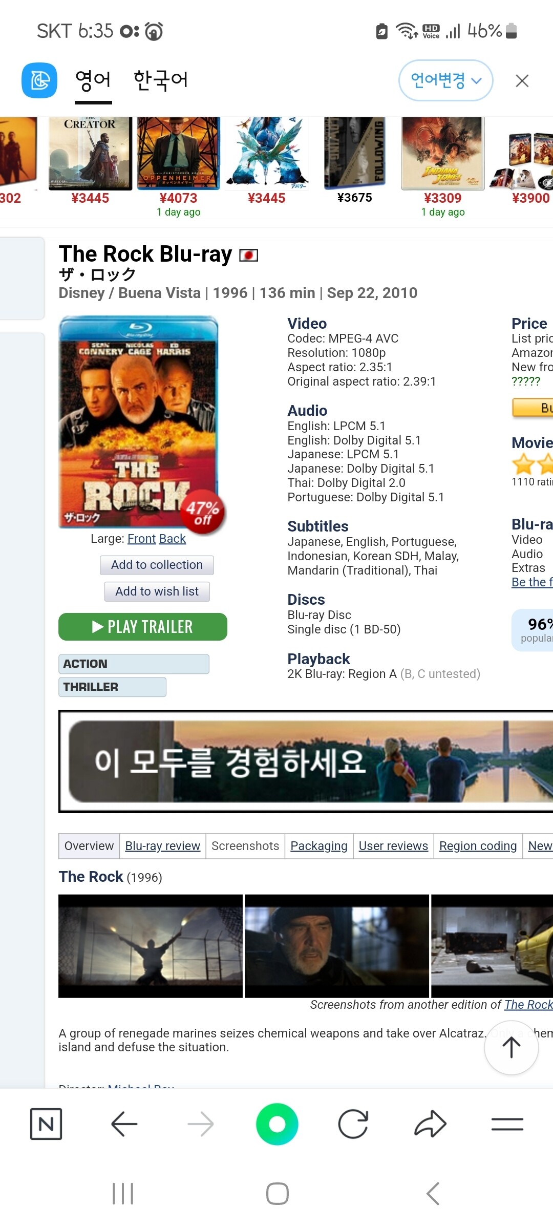Reload the page with the refresh icon
Image resolution: width=553 pixels, height=1229 pixels.
pyautogui.click(x=353, y=1124)
